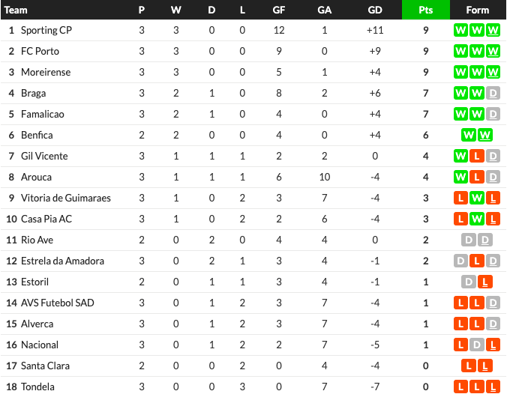Click Estoril's underlined L form badge
Image resolution: width=507 pixels, height=397 pixels.
484,282
